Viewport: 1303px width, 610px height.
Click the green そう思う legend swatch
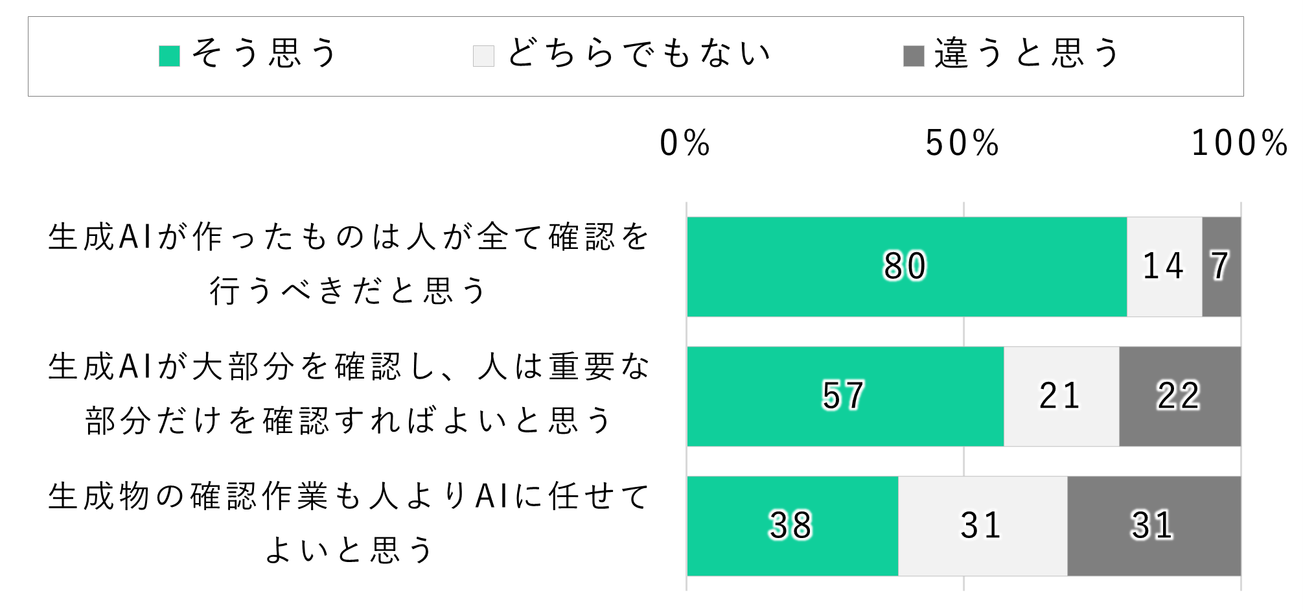point(169,56)
